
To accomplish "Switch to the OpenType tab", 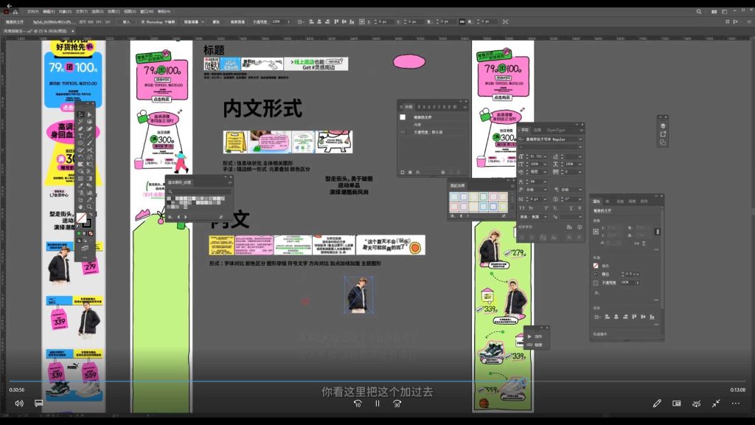I will pos(555,130).
